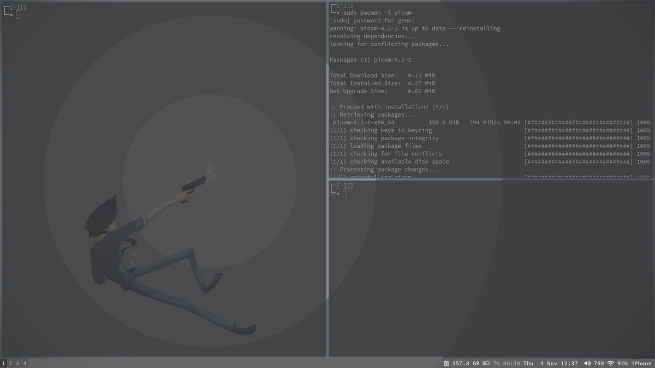655x368 pixels.
Task: Click the 'checking available disk space' line
Action: [x=389, y=162]
